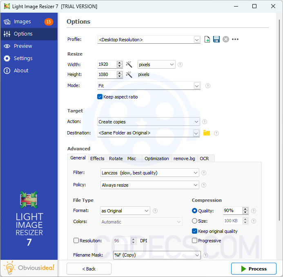
Task: Decrease Height using down stepper arrow
Action: (x=120, y=76)
